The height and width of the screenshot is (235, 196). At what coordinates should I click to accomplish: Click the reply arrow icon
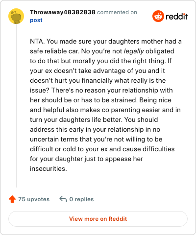[x=63, y=199]
